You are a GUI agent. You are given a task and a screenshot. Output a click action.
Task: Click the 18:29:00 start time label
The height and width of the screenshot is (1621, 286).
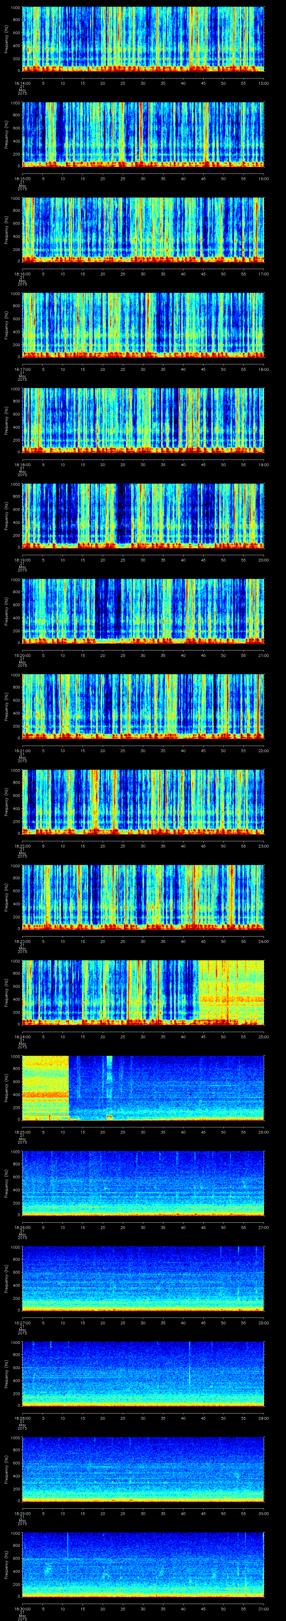22,1513
